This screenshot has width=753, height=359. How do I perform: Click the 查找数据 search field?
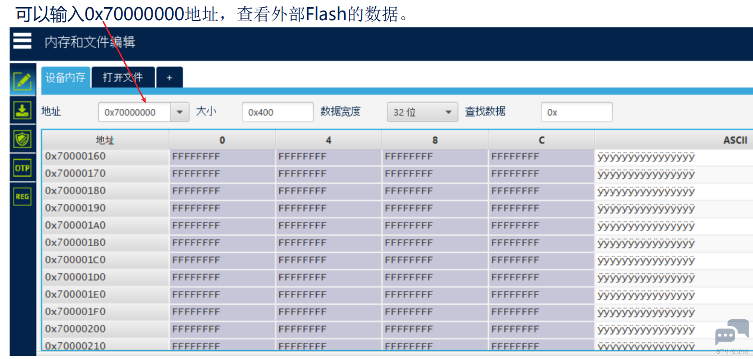coord(576,112)
